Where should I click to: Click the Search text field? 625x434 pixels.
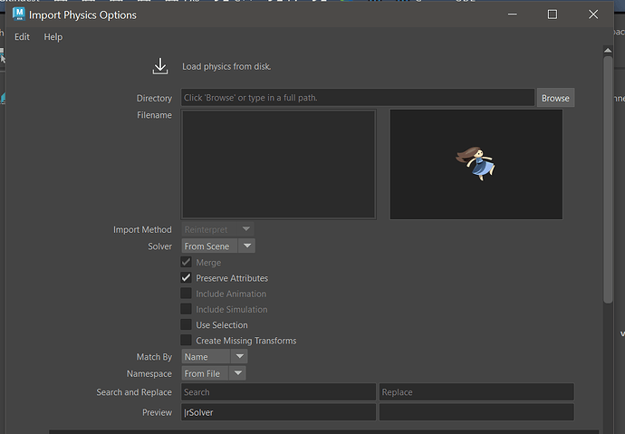pos(278,392)
